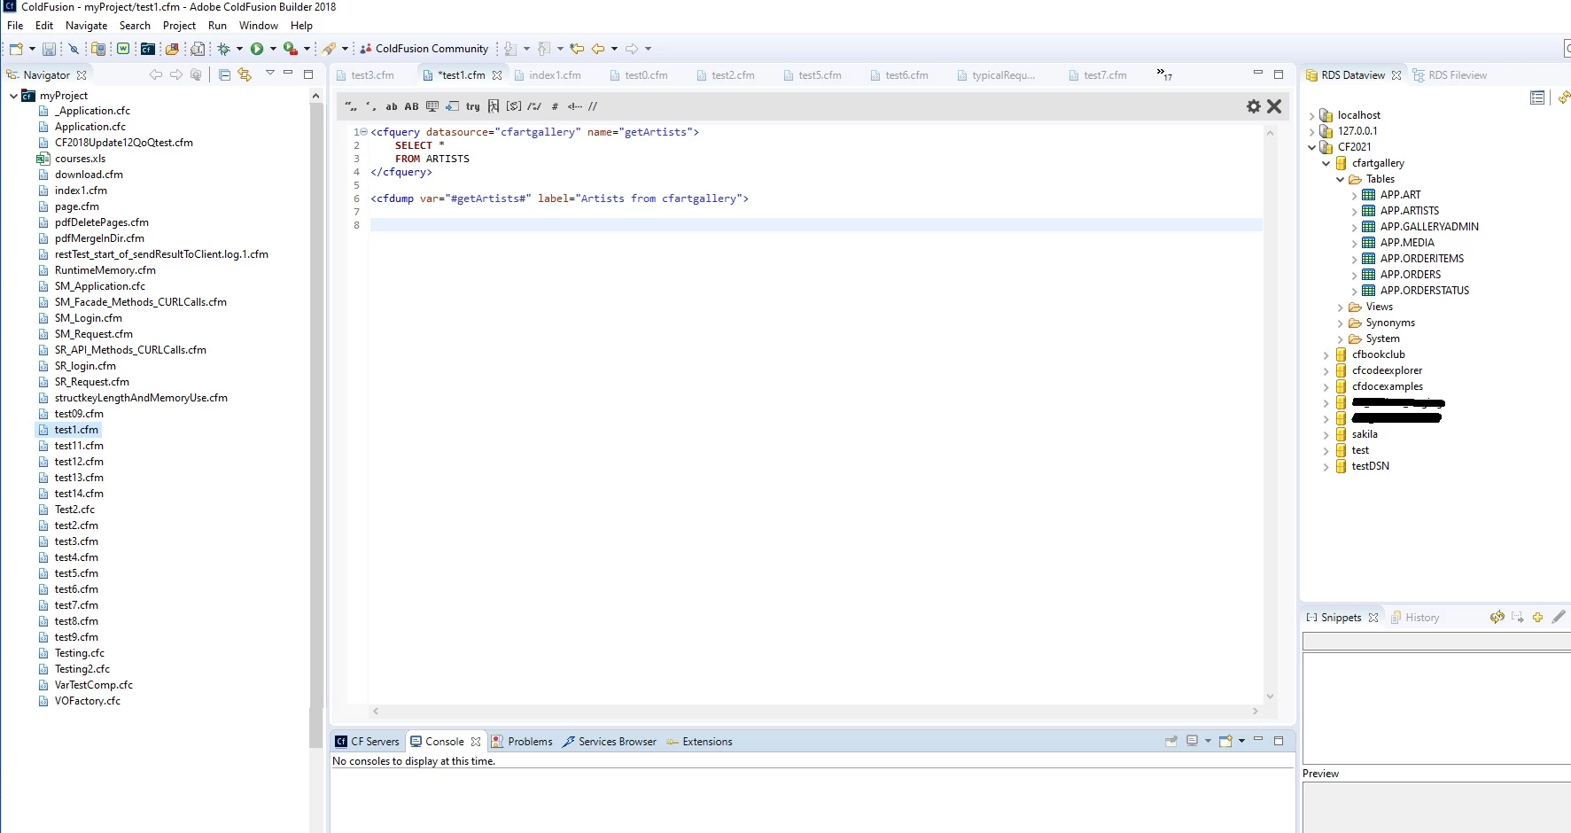
Task: Select courses.xls in the Navigator
Action: pyautogui.click(x=80, y=159)
